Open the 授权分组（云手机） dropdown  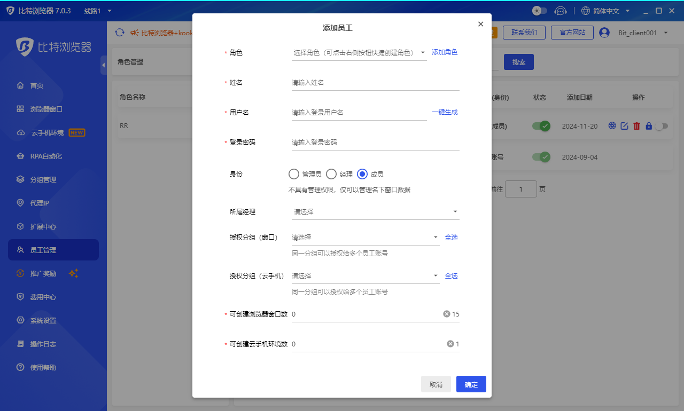[x=366, y=276]
